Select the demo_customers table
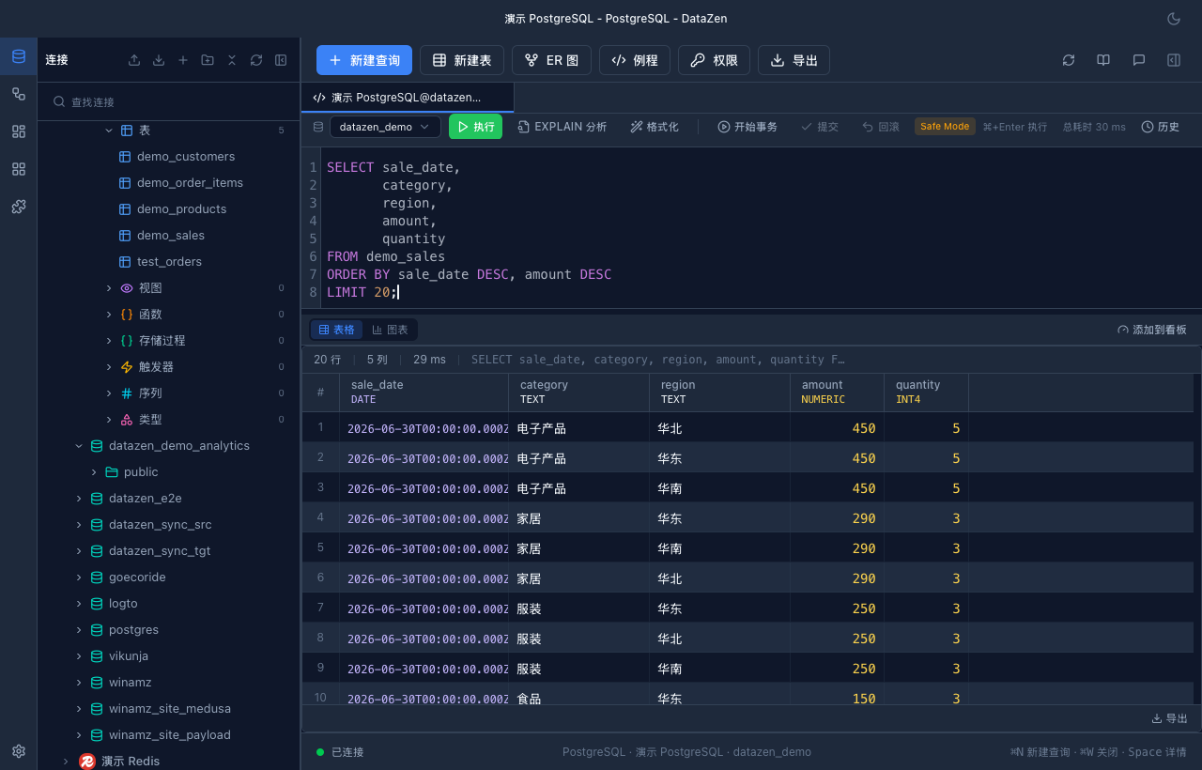 tap(169, 157)
